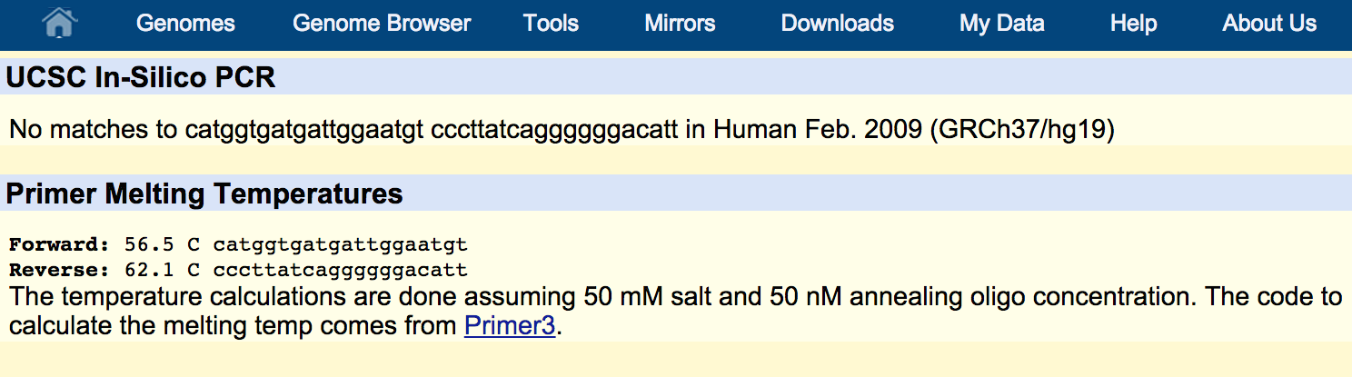This screenshot has height=377, width=1352.
Task: Follow the Primer3 hyperlink
Action: 509,325
